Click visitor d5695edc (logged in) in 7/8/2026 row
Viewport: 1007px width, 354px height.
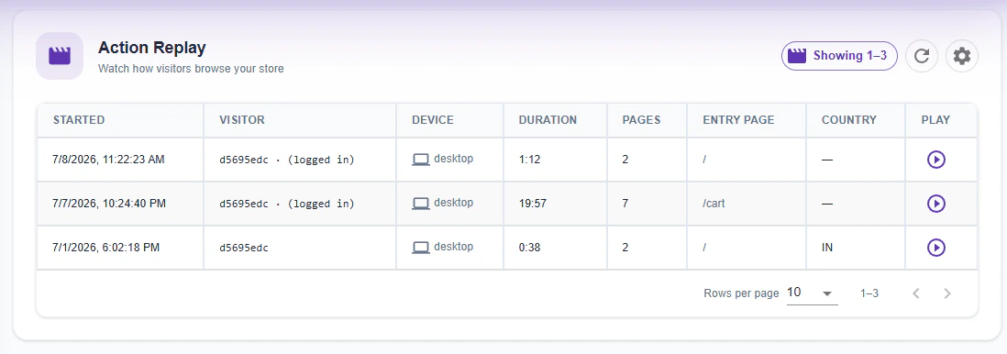coord(287,160)
